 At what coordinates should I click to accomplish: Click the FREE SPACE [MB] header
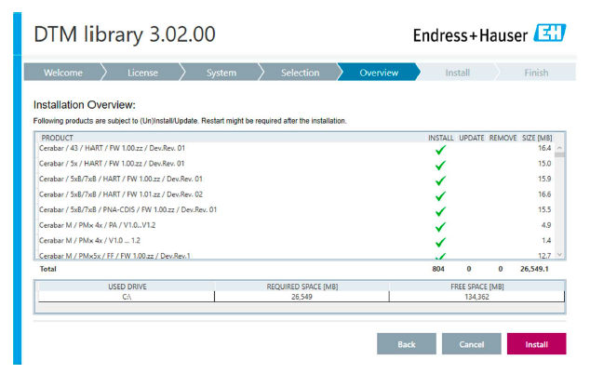click(x=477, y=287)
